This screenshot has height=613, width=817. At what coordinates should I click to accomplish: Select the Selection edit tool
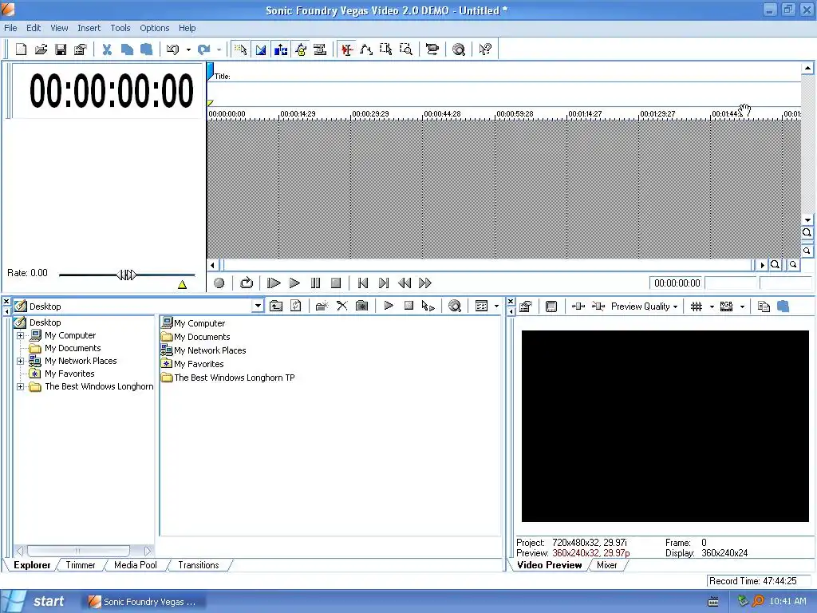[386, 49]
